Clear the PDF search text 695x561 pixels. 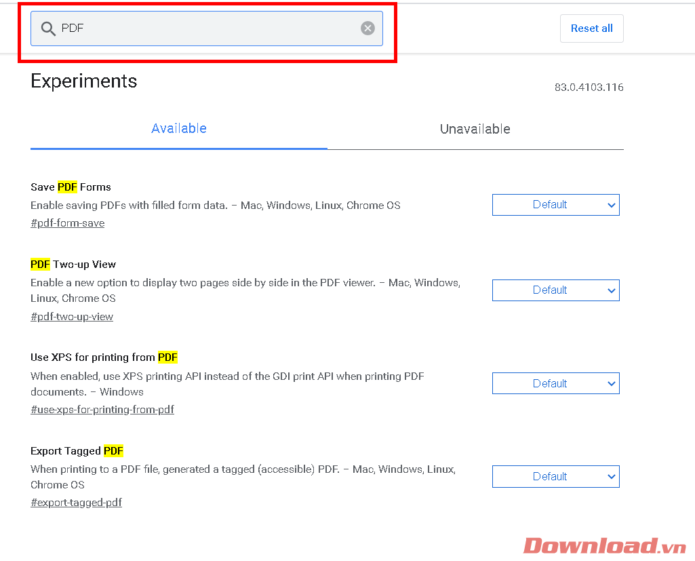[x=368, y=28]
